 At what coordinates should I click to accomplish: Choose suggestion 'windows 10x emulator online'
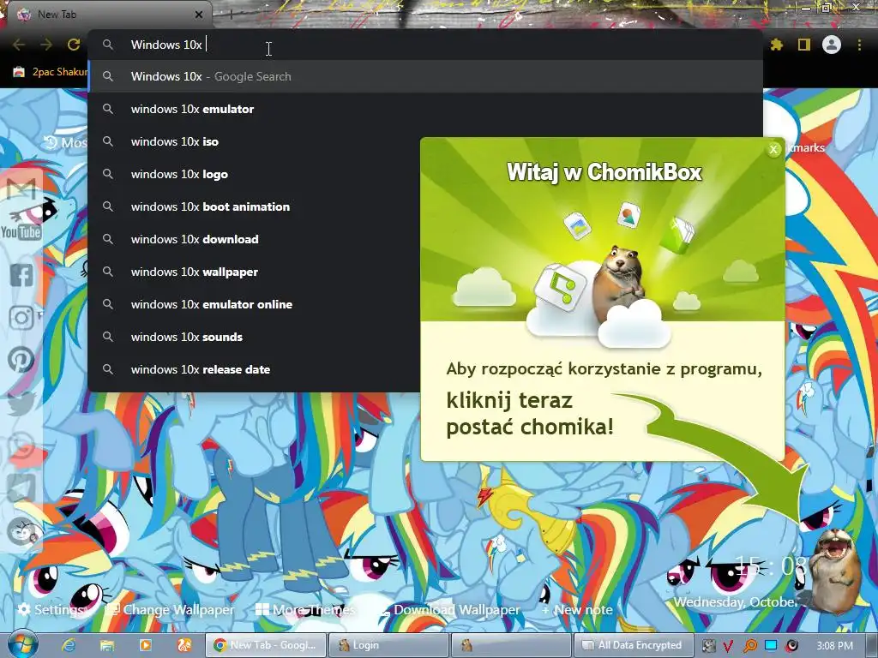[254, 304]
